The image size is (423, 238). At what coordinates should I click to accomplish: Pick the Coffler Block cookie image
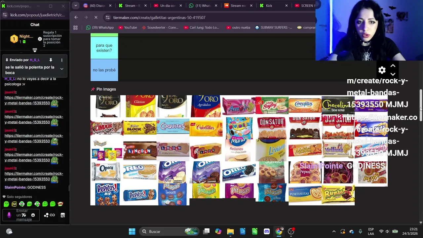click(140, 128)
